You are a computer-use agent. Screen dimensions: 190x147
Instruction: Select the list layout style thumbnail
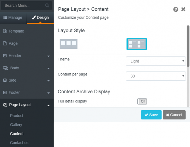click(x=137, y=44)
